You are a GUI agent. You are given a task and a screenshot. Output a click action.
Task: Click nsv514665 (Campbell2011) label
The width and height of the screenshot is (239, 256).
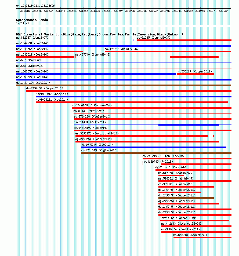179,218
